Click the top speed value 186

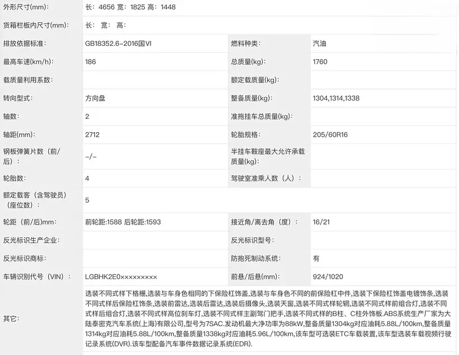[91, 61]
